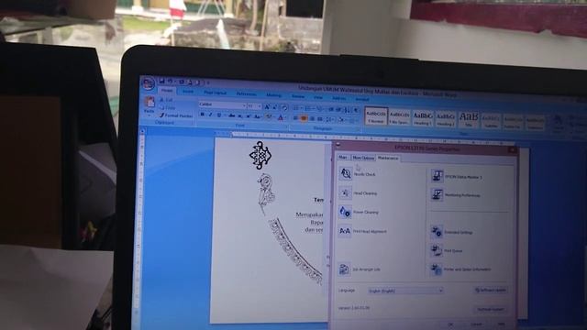Apply the Normal style
This screenshot has width=587, height=330.
[x=376, y=115]
